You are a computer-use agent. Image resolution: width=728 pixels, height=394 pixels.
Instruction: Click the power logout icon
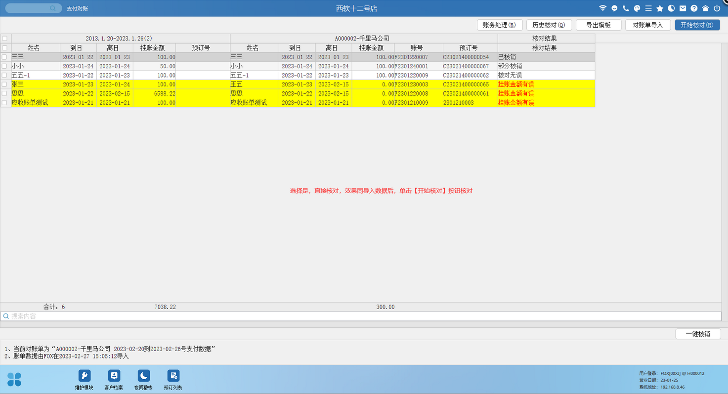717,8
